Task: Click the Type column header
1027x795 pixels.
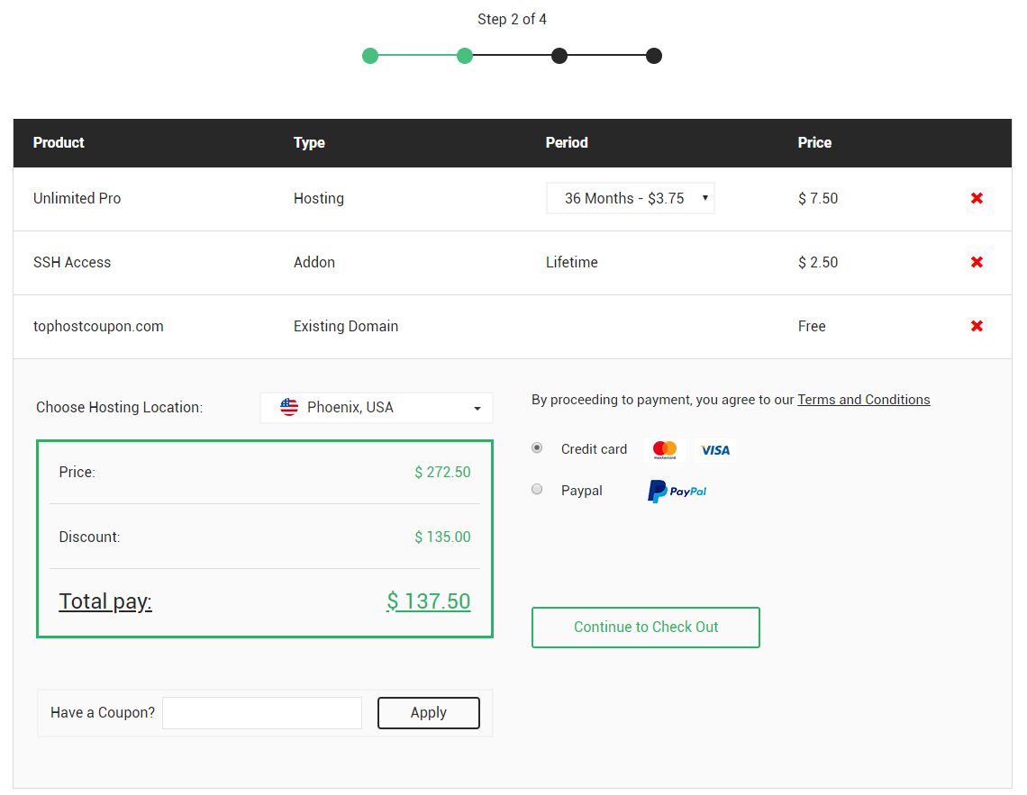Action: [x=309, y=142]
